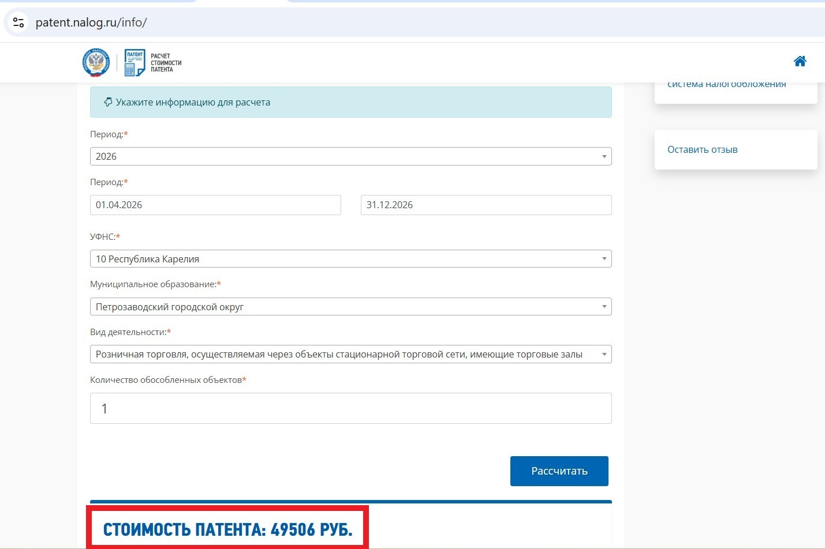Click the Стоимость патента result text
Image resolution: width=825 pixels, height=549 pixels.
click(x=227, y=529)
